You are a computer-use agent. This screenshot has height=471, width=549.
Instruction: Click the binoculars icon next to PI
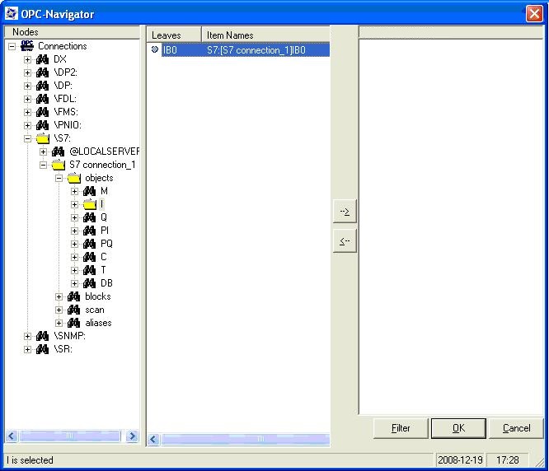[89, 231]
